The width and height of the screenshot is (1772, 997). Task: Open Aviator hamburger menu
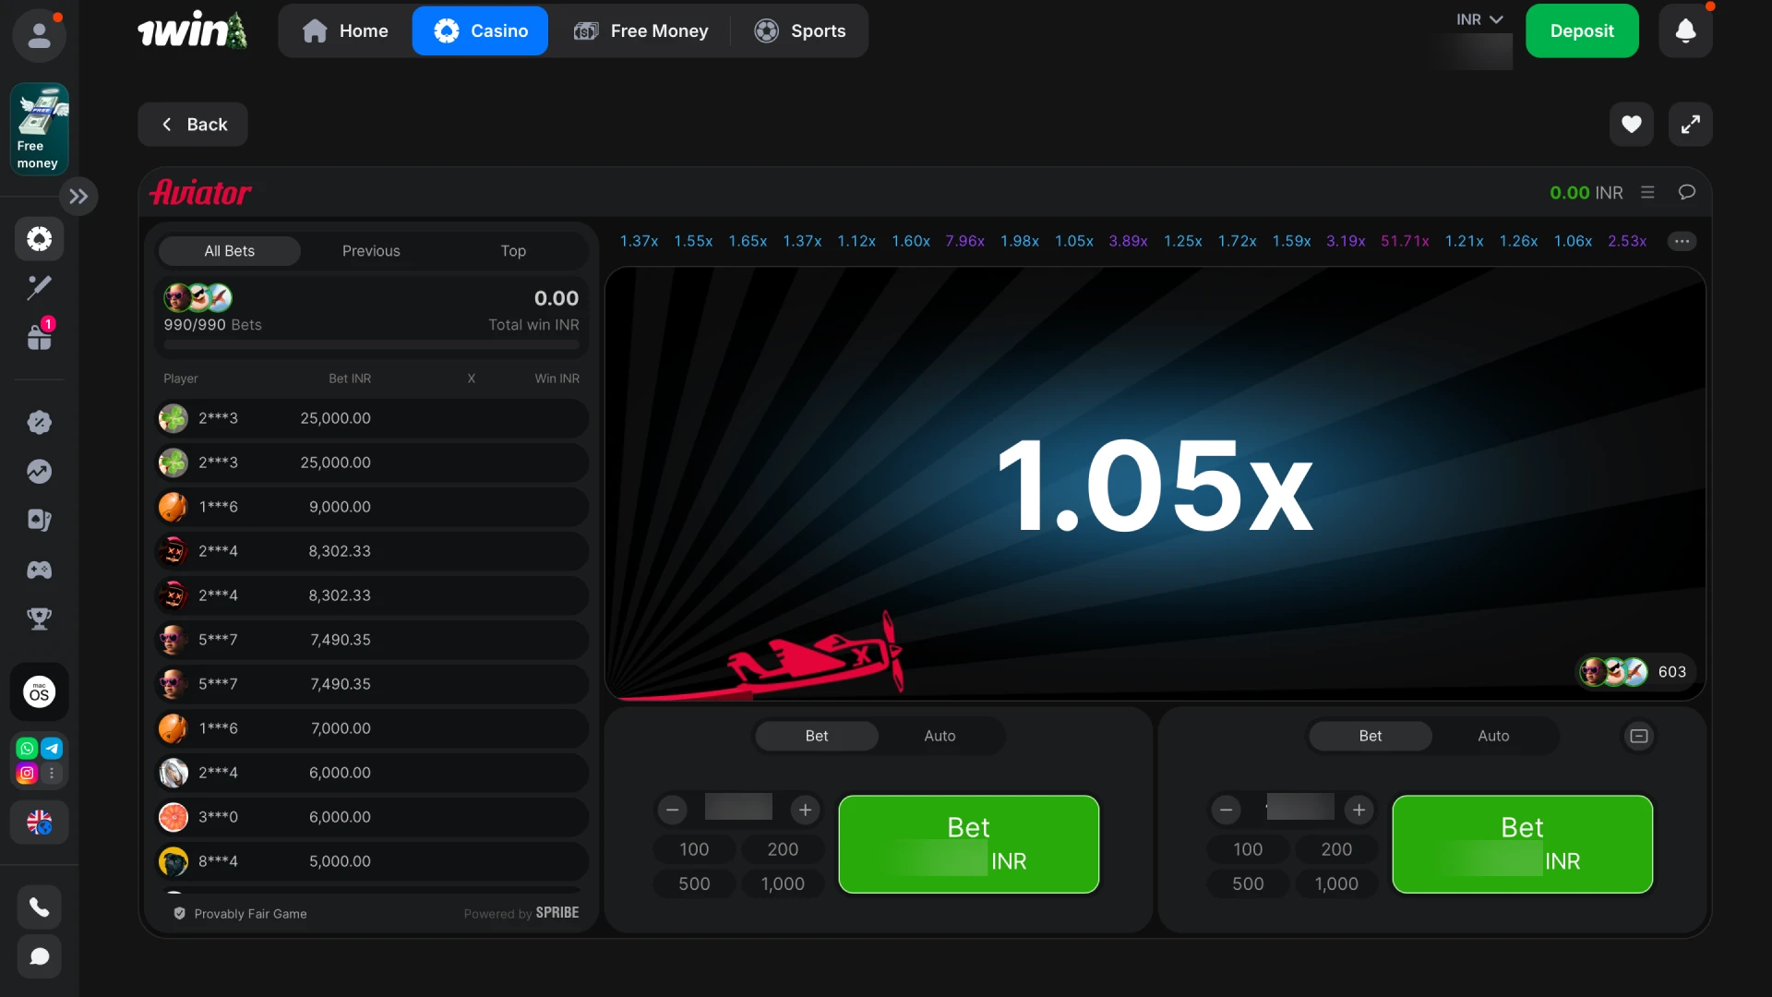(x=1647, y=192)
